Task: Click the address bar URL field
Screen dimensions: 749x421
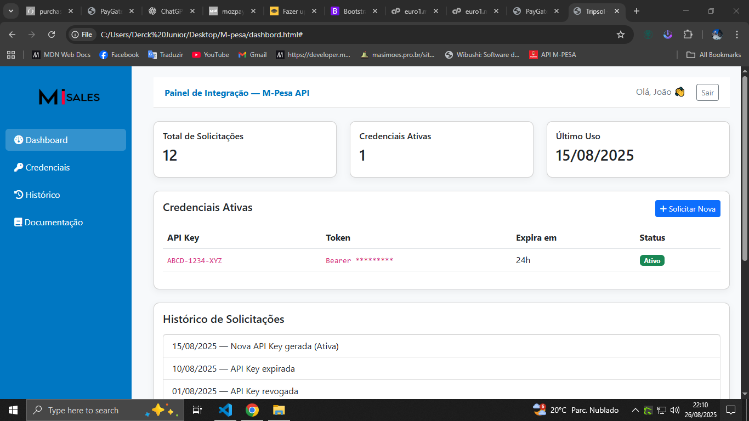Action: [x=351, y=35]
